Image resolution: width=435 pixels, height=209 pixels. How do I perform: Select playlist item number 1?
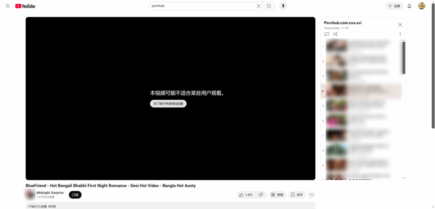(x=361, y=46)
